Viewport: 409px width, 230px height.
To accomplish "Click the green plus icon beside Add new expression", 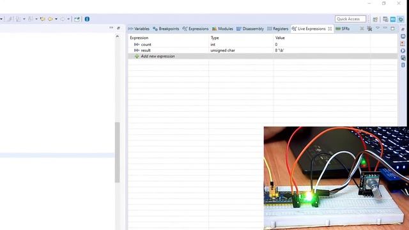I will click(x=137, y=56).
